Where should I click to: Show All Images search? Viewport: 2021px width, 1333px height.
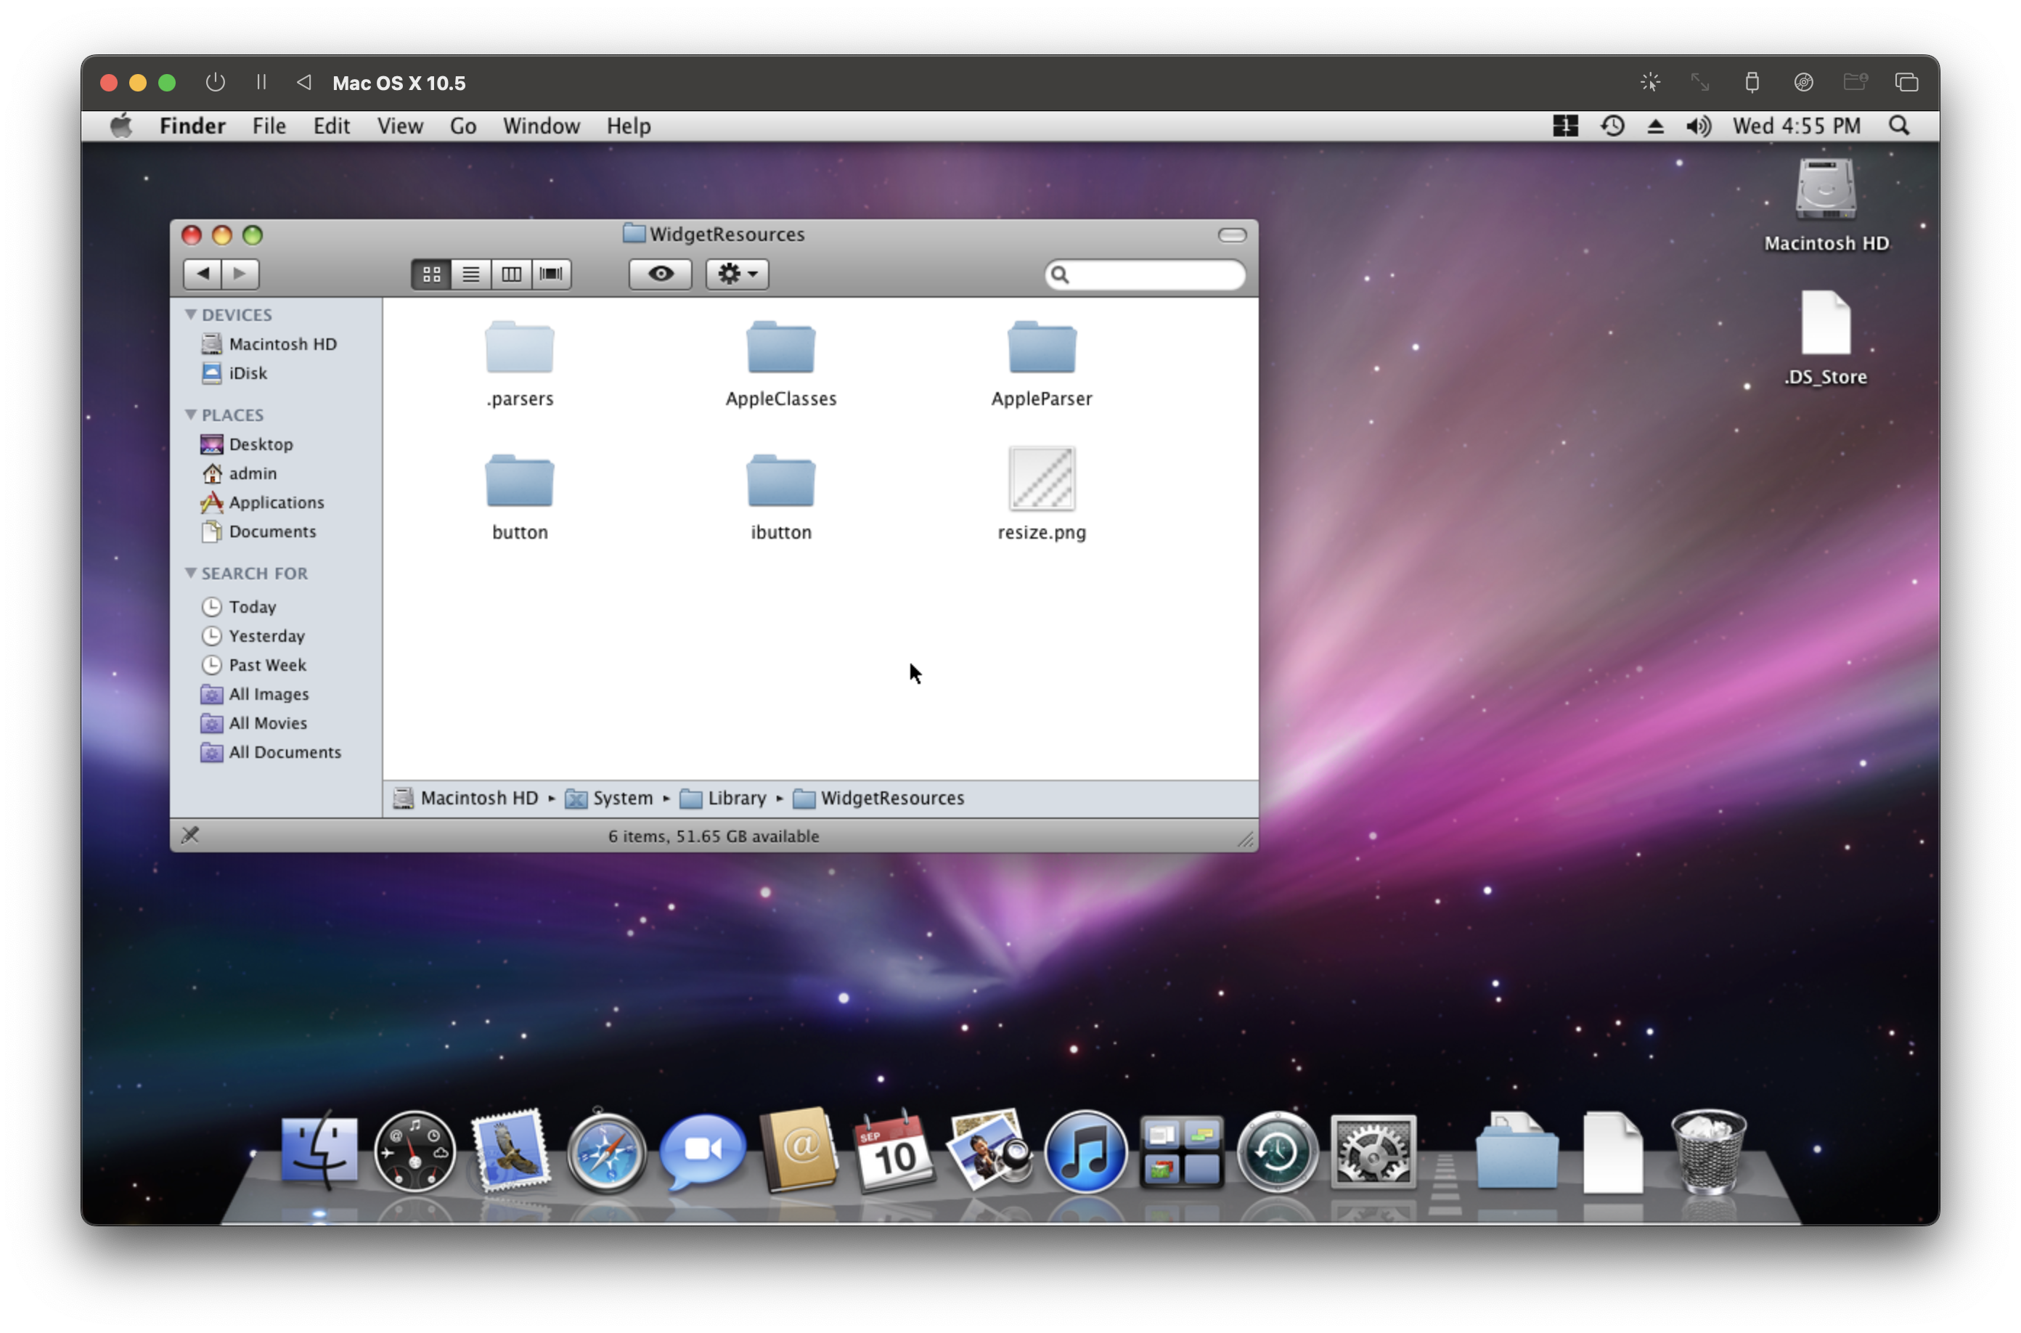pyautogui.click(x=255, y=693)
